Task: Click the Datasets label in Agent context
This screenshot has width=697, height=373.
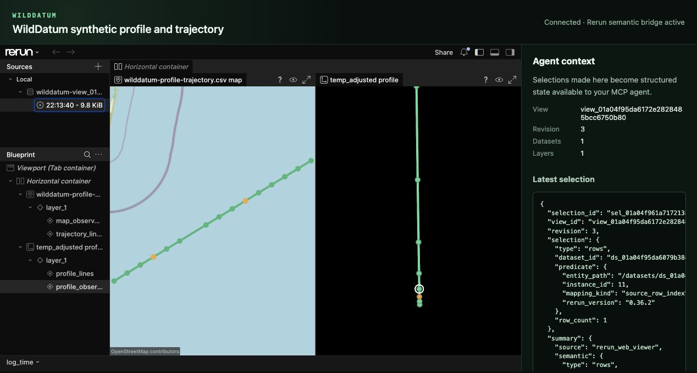Action: (546, 141)
